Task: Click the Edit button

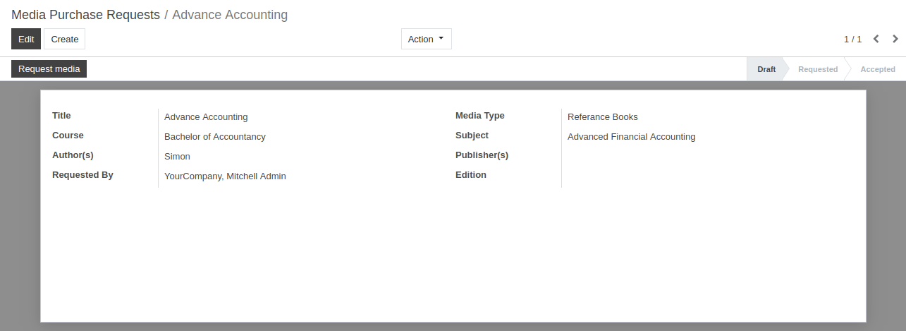Action: click(26, 39)
